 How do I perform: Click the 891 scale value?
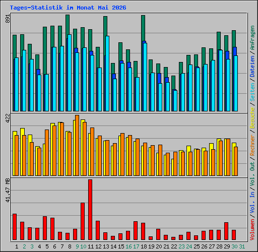(x=8, y=19)
